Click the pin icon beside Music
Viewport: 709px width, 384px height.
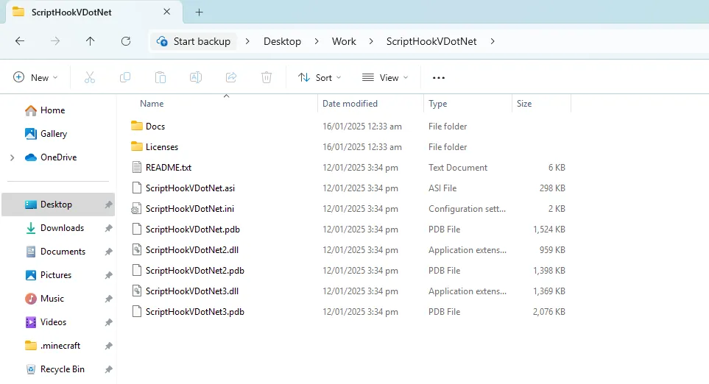(108, 299)
